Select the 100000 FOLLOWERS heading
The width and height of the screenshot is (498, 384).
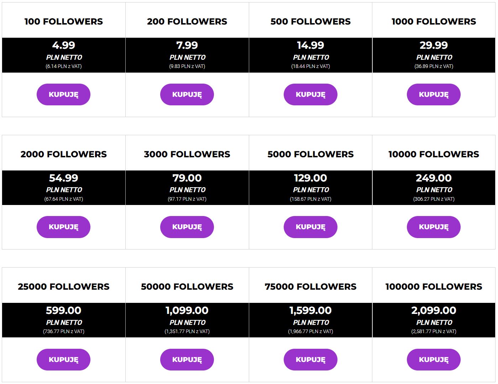433,286
